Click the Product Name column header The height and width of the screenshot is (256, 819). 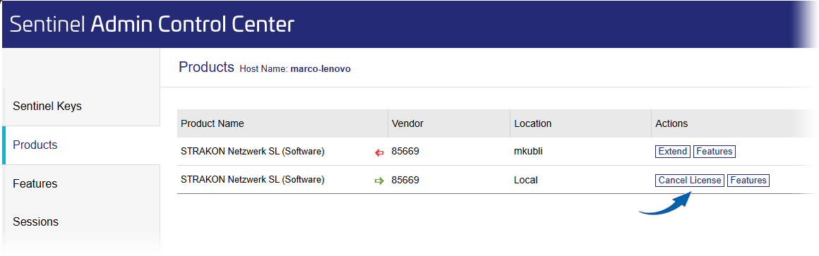212,123
